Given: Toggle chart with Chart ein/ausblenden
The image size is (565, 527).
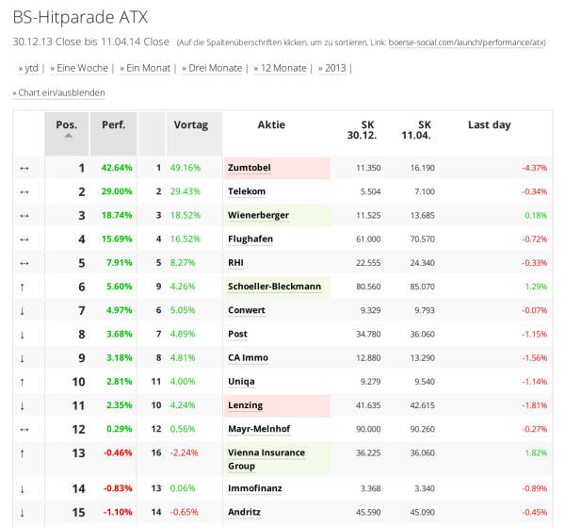Looking at the screenshot, I should 58,92.
